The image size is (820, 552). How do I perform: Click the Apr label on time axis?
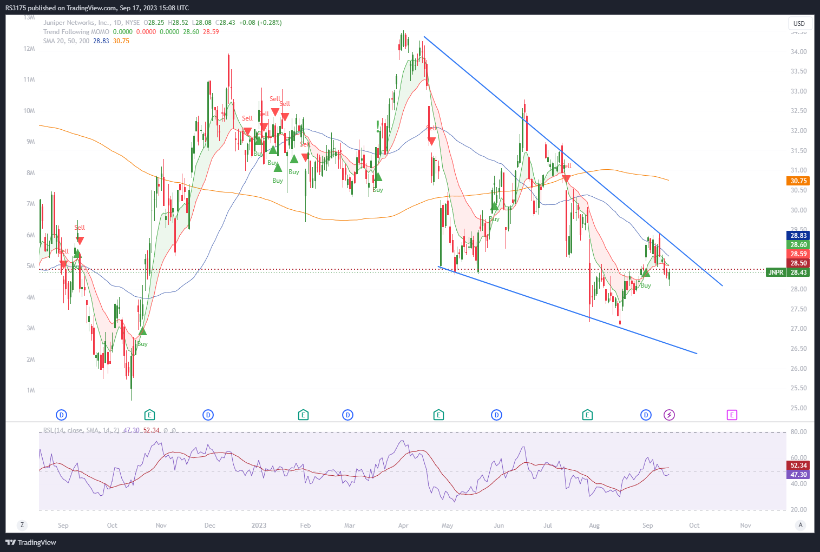(x=403, y=526)
